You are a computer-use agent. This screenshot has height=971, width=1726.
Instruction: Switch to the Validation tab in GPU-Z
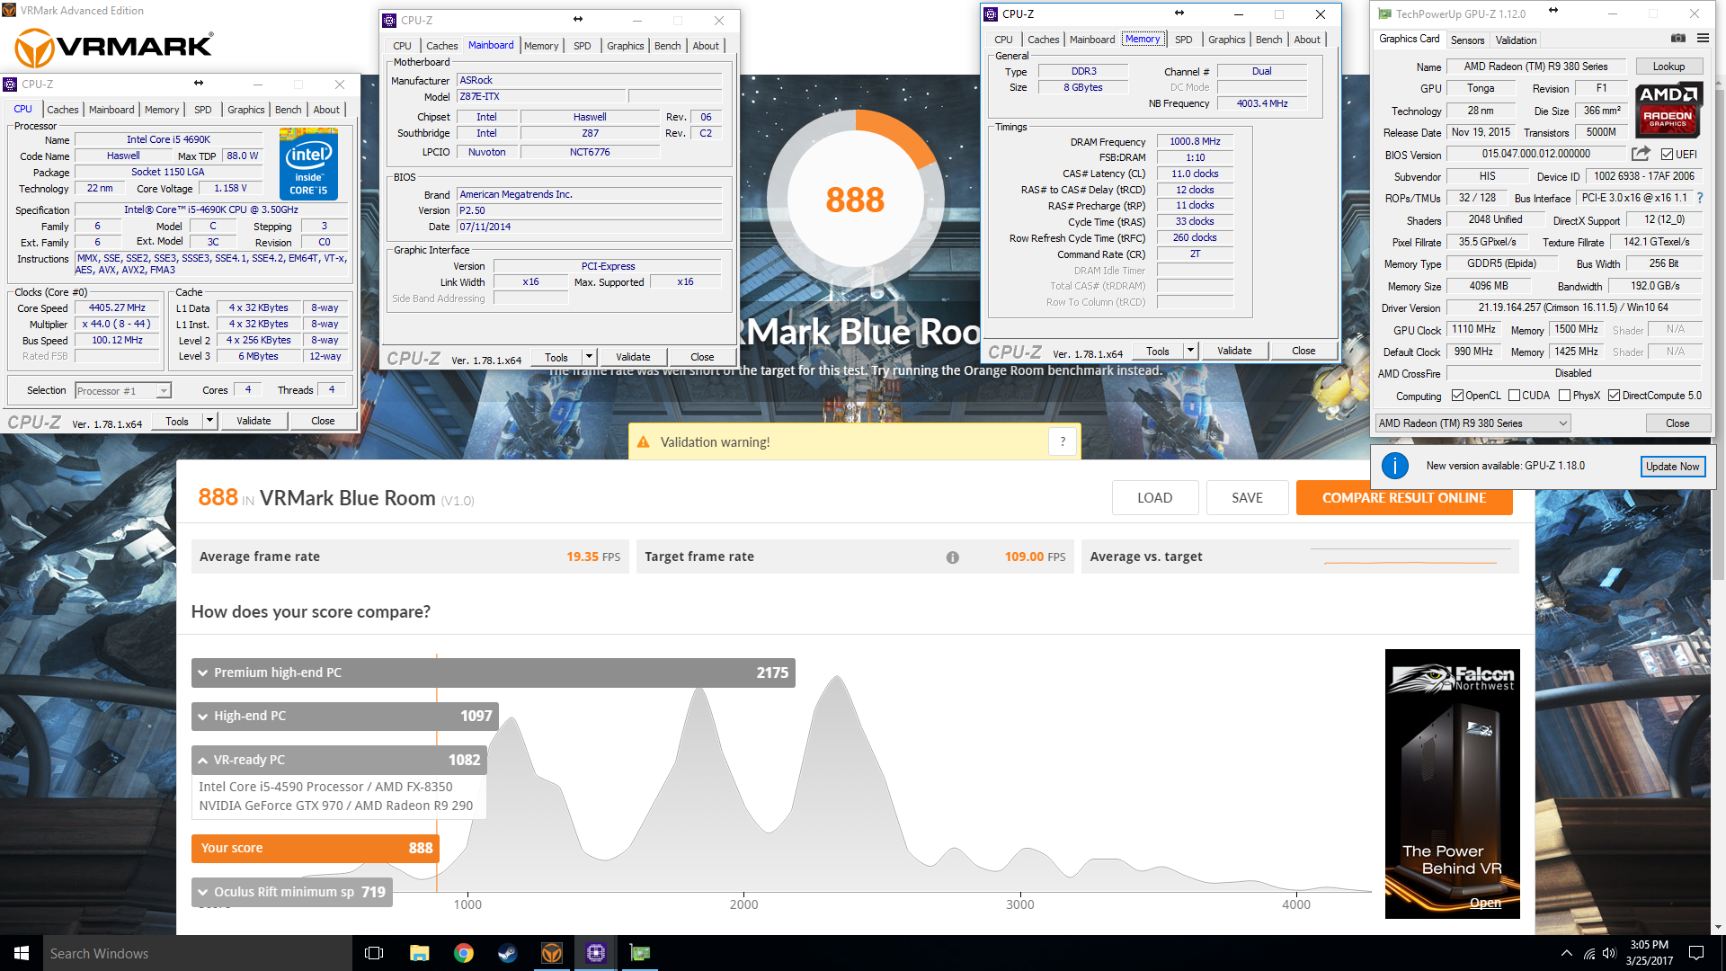click(x=1516, y=40)
